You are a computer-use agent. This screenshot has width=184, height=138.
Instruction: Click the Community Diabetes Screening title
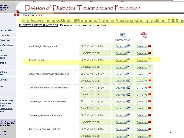coord(45,115)
